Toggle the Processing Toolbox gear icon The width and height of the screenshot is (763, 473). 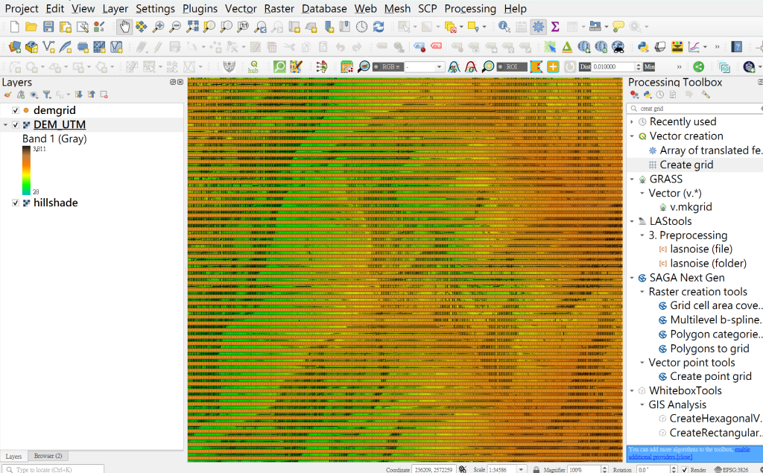coord(538,27)
